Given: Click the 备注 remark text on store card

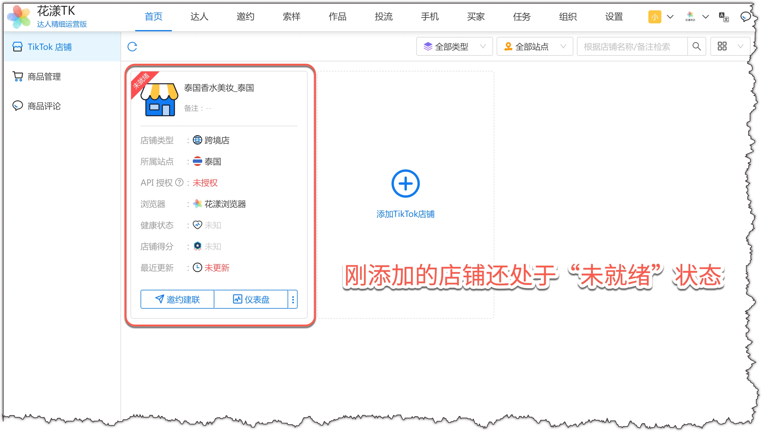Looking at the screenshot, I should click(x=198, y=108).
